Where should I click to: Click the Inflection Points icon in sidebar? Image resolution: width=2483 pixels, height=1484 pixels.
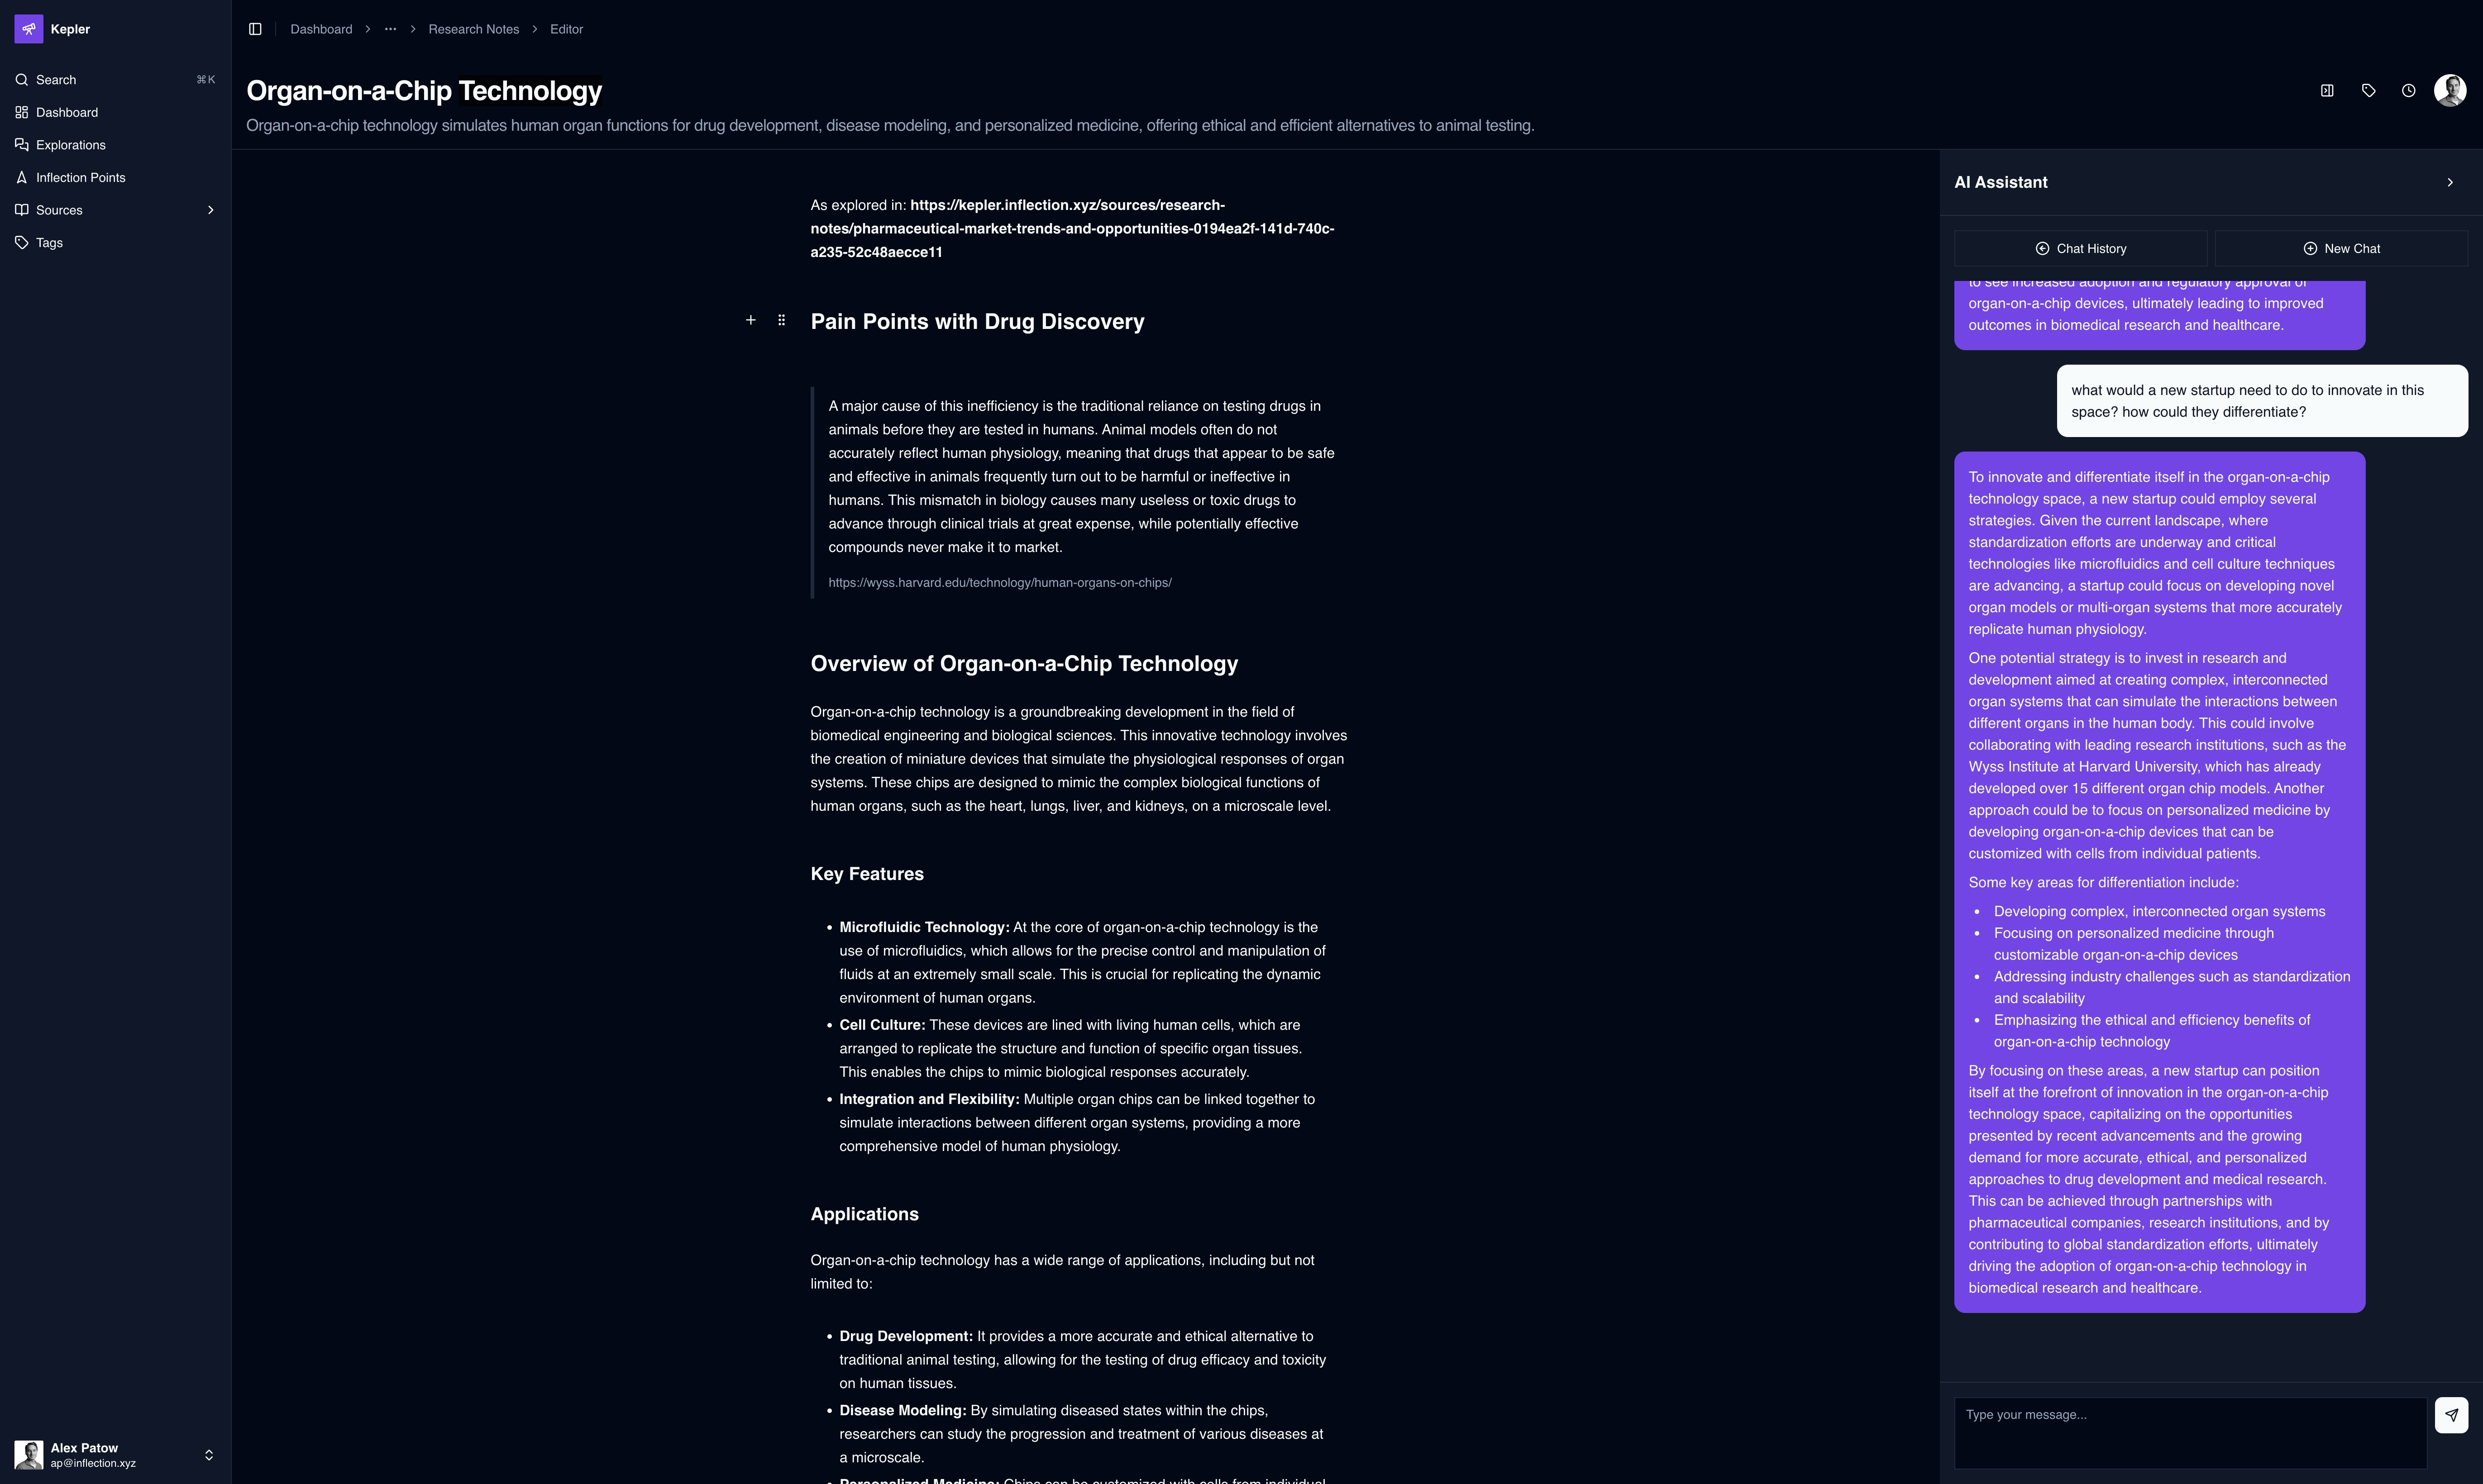(x=22, y=177)
